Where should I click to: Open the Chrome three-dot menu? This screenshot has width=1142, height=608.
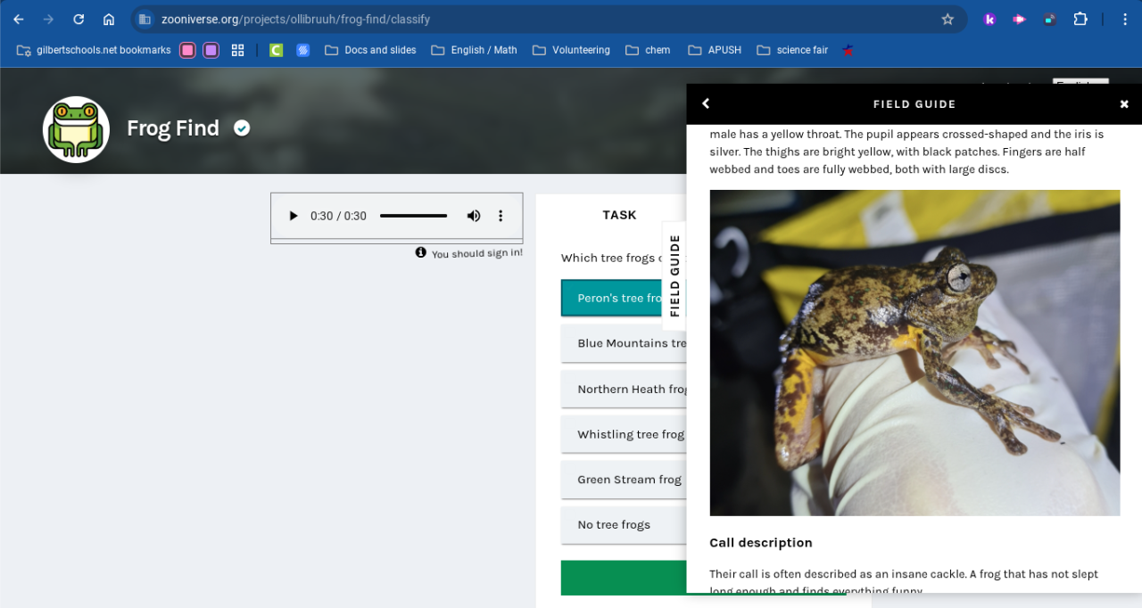1125,19
